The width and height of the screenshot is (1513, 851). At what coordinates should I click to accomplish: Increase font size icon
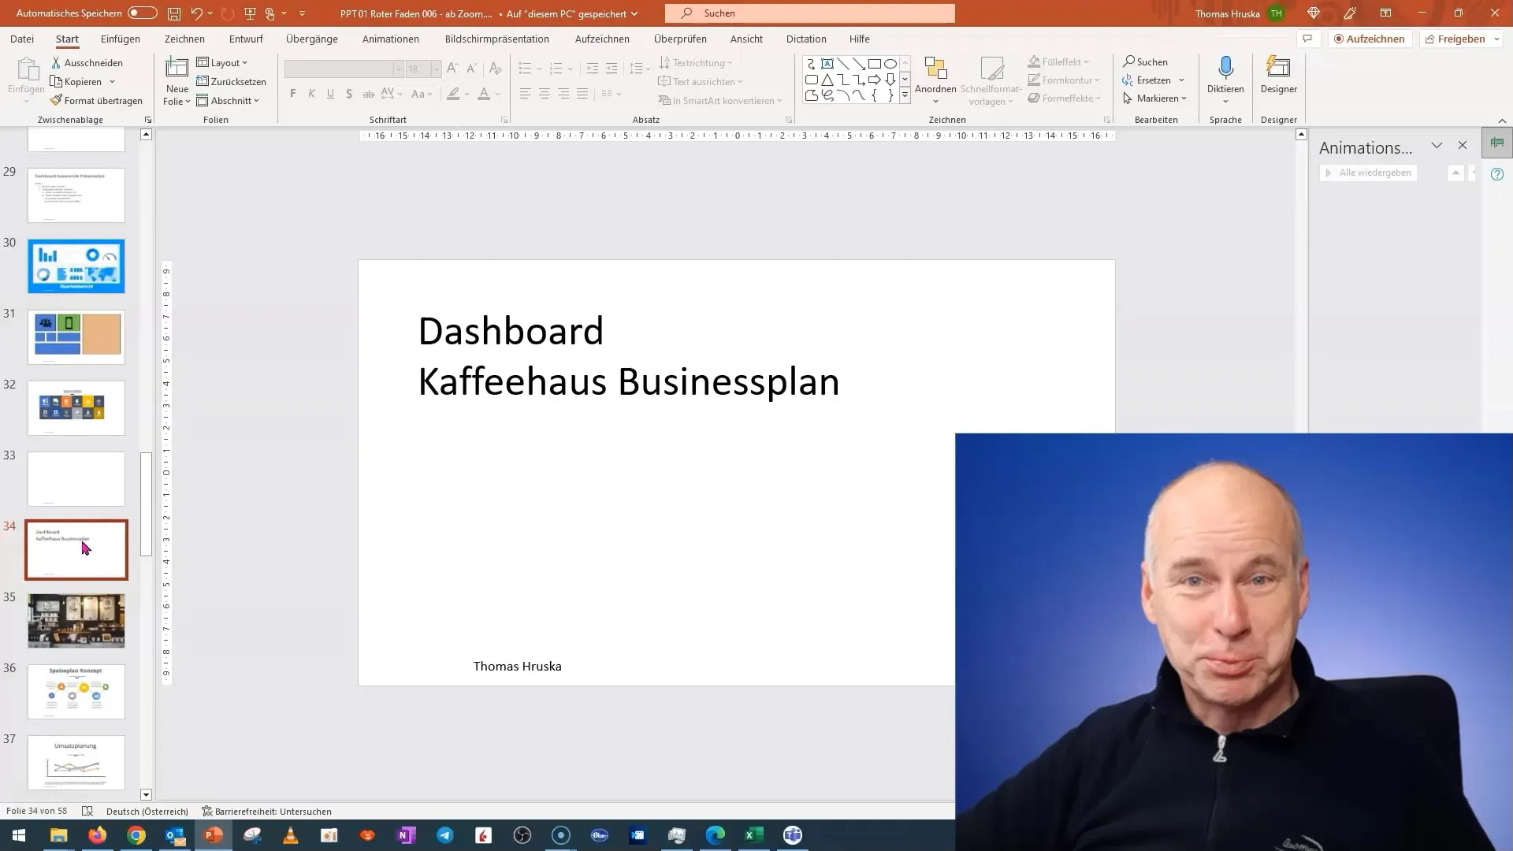[x=452, y=69]
